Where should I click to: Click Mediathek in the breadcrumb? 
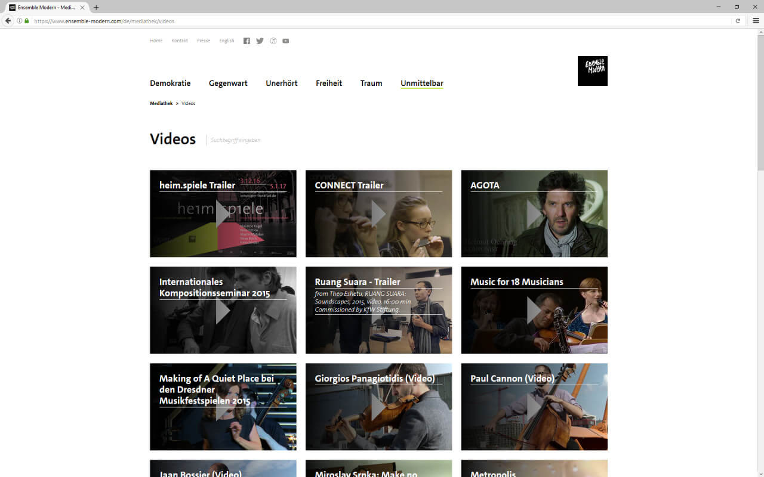(161, 104)
